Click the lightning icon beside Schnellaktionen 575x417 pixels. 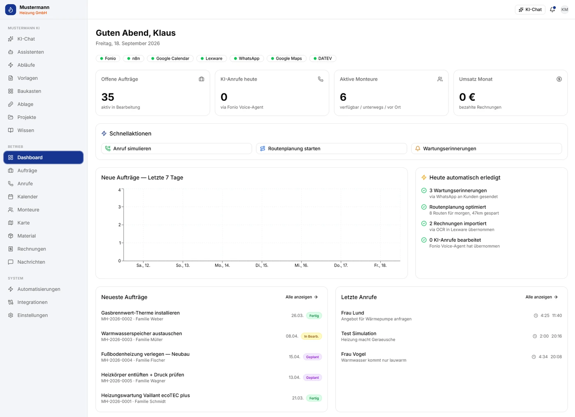(104, 134)
